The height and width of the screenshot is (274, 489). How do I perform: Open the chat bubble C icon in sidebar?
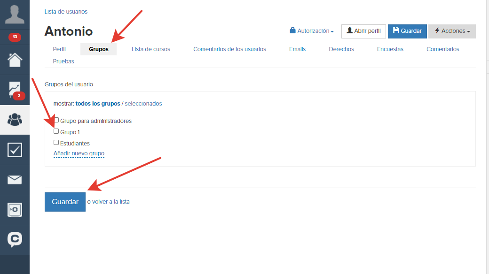[x=15, y=239]
